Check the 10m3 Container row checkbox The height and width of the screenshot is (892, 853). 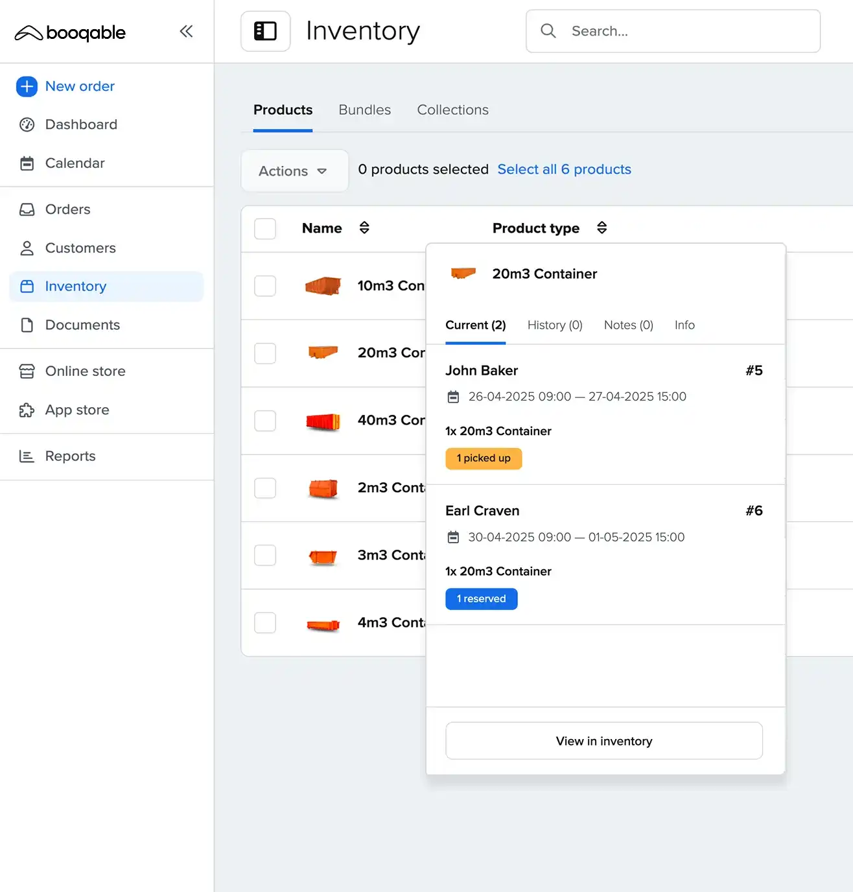[x=265, y=286]
